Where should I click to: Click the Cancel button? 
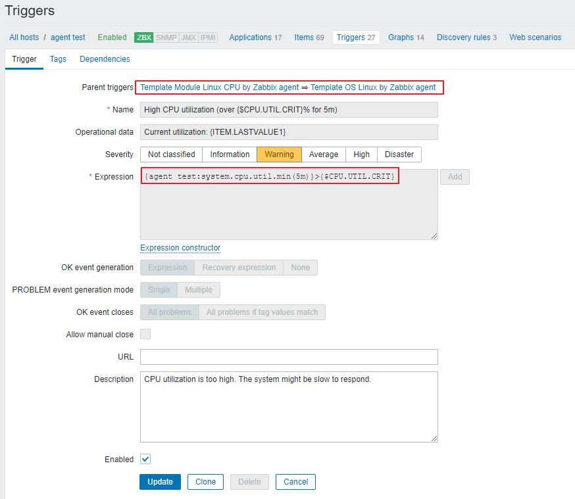(x=295, y=482)
